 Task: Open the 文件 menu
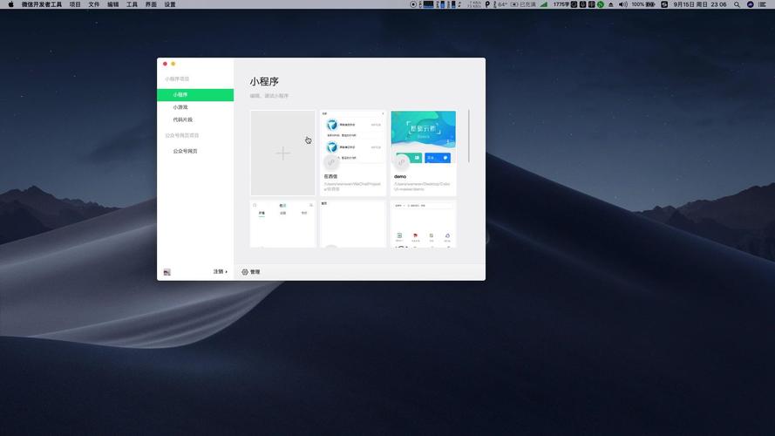coord(94,4)
